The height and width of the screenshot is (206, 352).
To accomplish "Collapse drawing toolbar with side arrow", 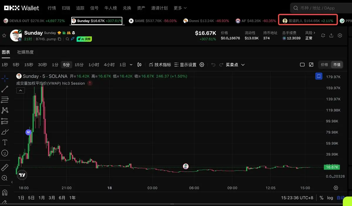I will [x=12, y=182].
